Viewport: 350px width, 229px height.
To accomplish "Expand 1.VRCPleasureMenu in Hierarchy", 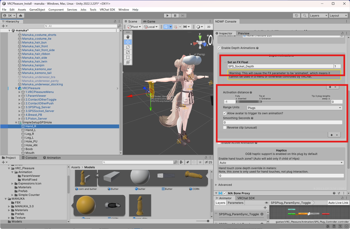I will (19, 92).
